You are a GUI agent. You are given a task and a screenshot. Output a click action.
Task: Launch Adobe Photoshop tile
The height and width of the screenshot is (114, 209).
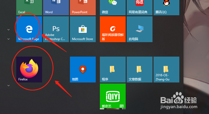click(56, 29)
